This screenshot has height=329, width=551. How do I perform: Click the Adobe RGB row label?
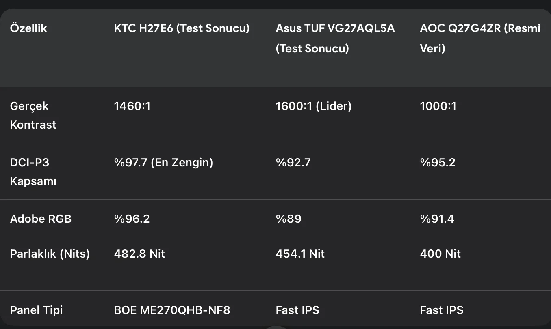coord(41,219)
